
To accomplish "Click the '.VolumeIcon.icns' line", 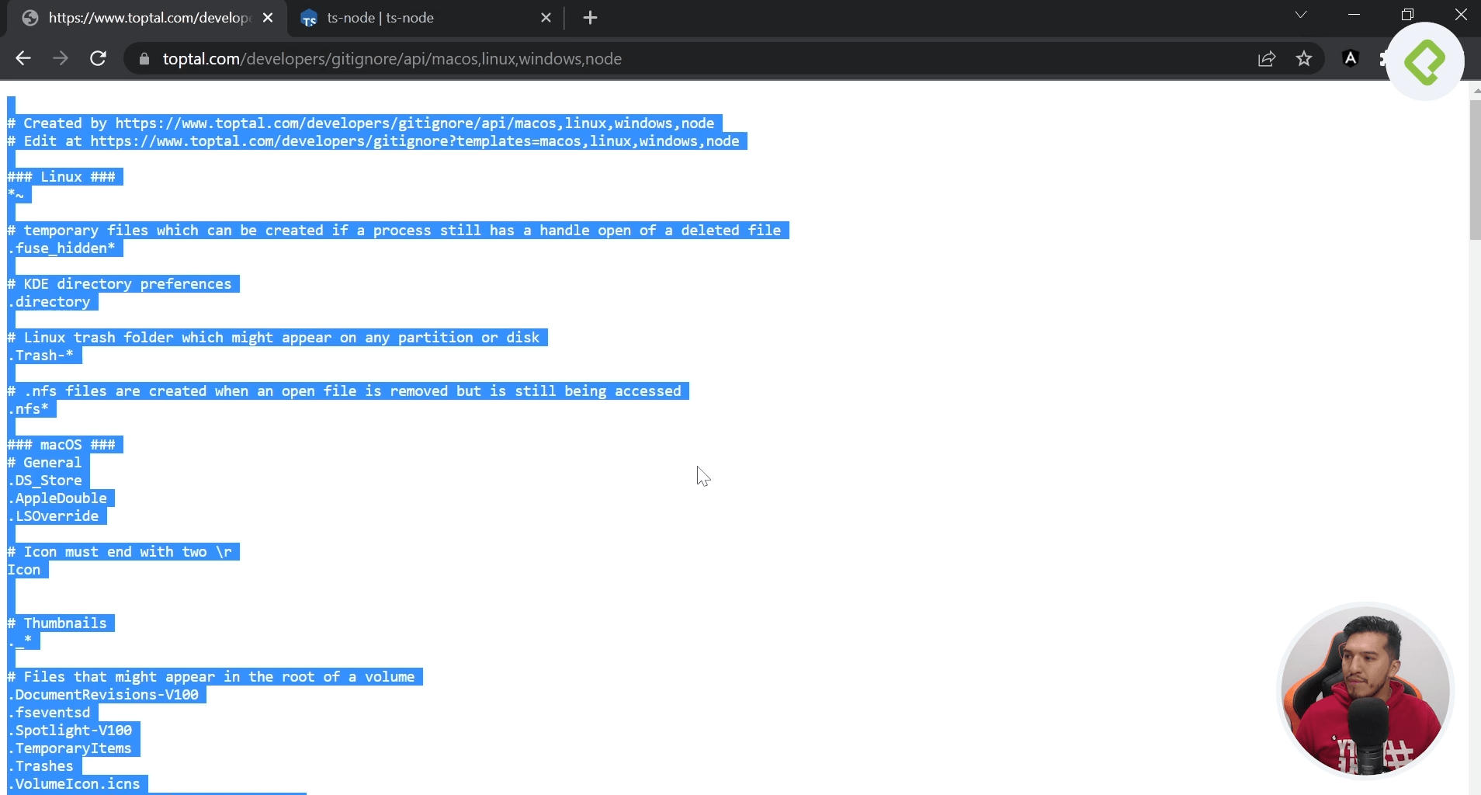I will coord(74,784).
